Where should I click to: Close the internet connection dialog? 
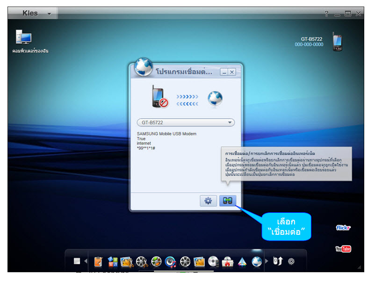click(x=232, y=72)
